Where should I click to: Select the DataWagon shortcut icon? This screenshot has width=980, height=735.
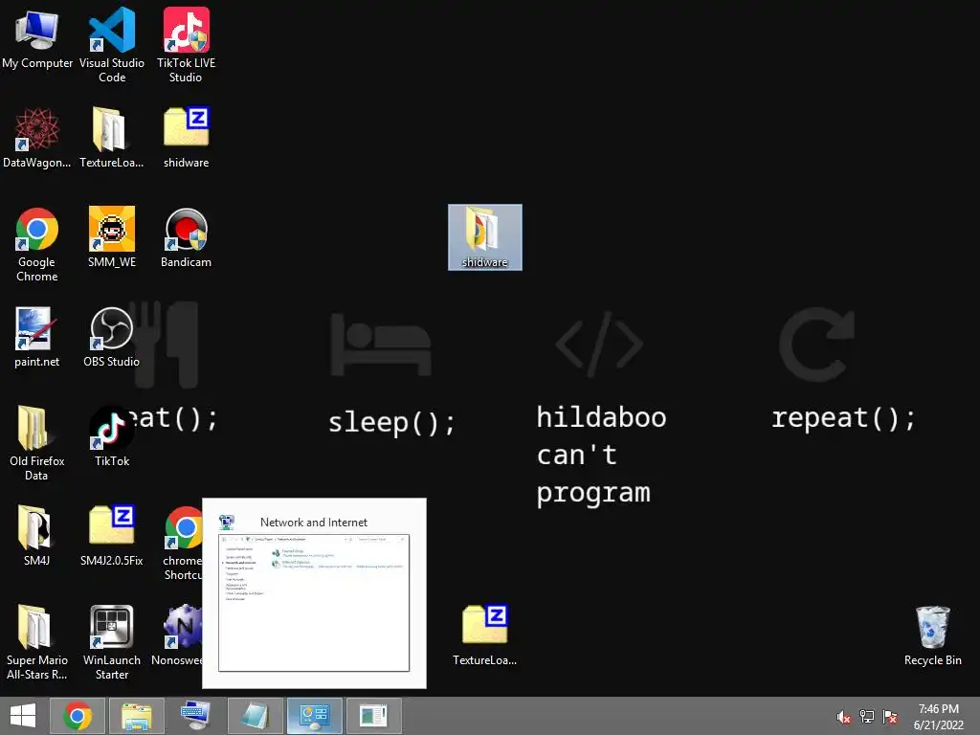coord(37,138)
